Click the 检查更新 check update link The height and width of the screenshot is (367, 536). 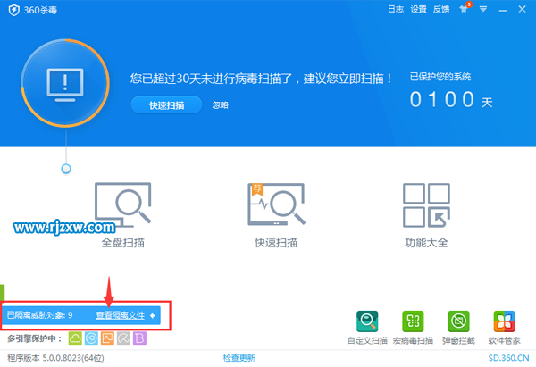239,358
